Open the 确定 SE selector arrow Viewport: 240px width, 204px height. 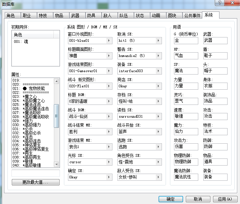(109, 177)
